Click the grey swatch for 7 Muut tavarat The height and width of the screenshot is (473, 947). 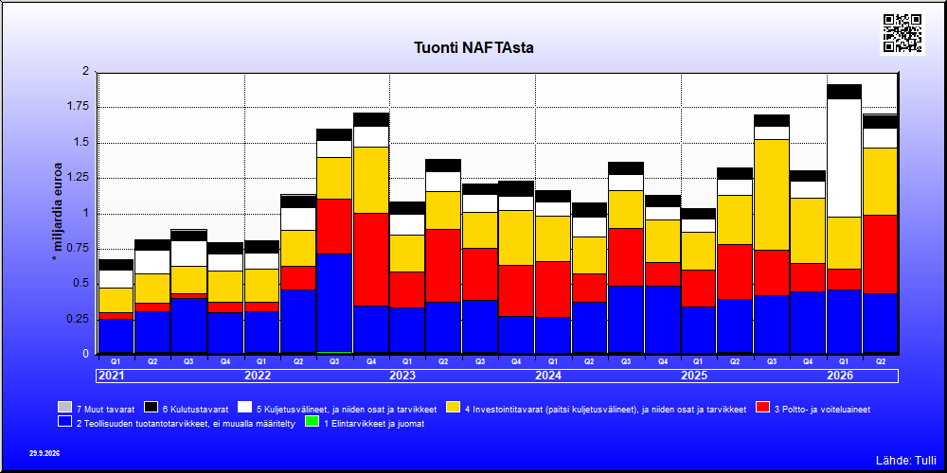64,409
